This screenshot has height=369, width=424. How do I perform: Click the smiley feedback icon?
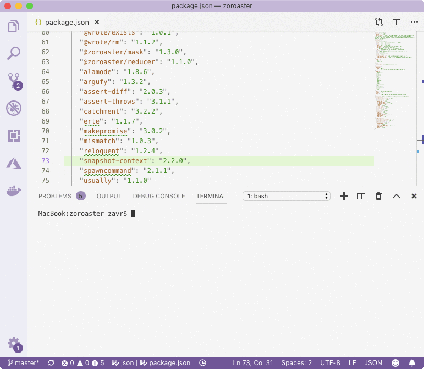[395, 363]
